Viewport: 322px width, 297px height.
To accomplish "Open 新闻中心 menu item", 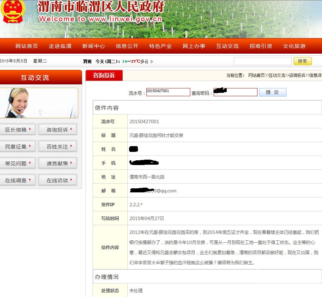I will 94,46.
